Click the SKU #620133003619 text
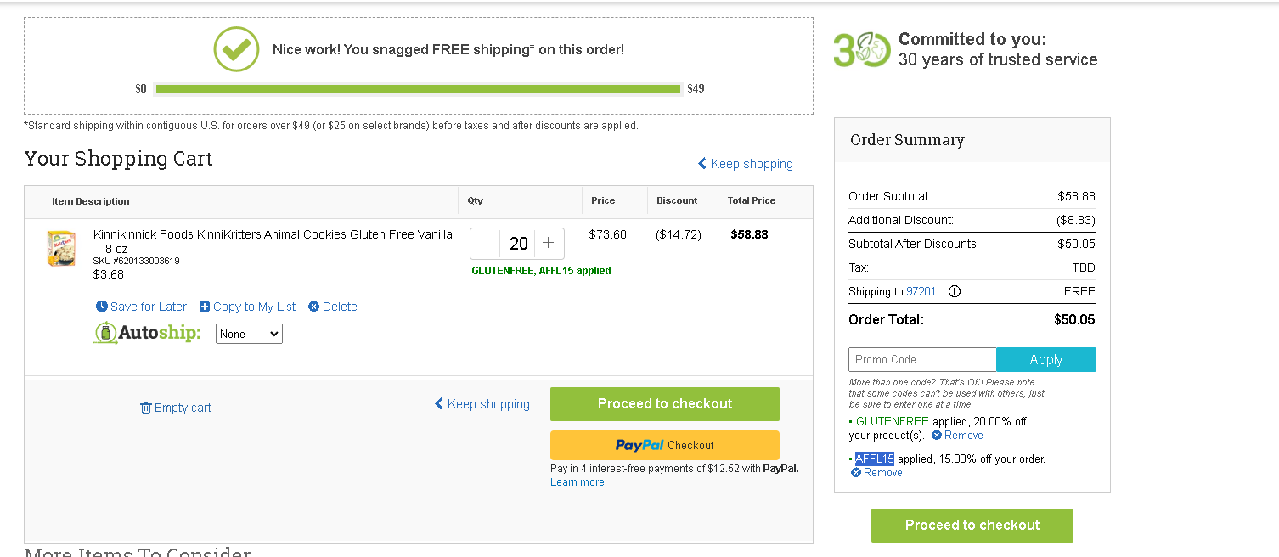The height and width of the screenshot is (557, 1279). 136,261
